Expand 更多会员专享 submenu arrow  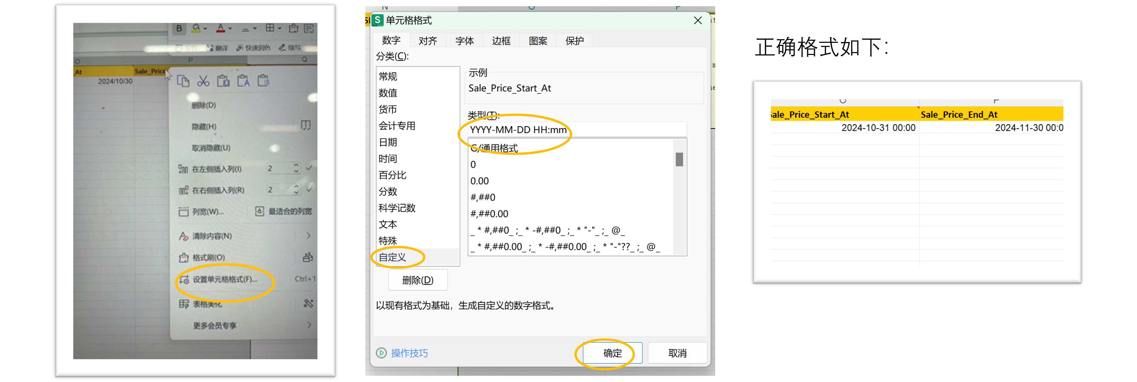click(309, 325)
